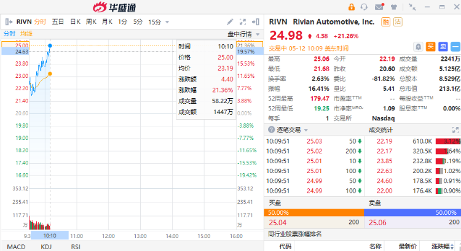This screenshot has height=251, width=461.
Task: Switch to 1分 chart tab
Action: click(122, 21)
